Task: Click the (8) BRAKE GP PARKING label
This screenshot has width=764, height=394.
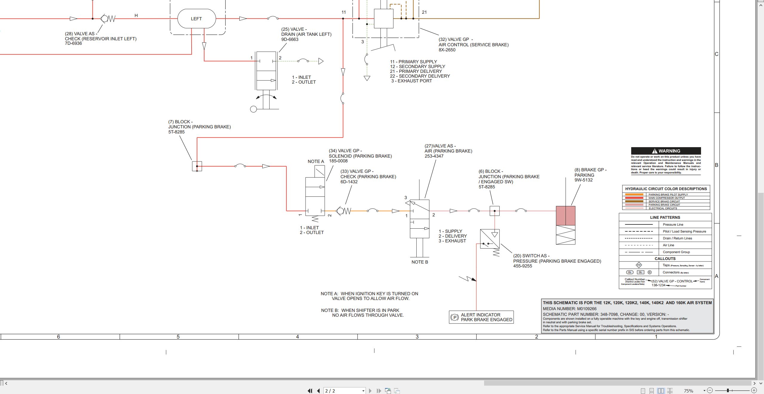Action: pyautogui.click(x=590, y=175)
